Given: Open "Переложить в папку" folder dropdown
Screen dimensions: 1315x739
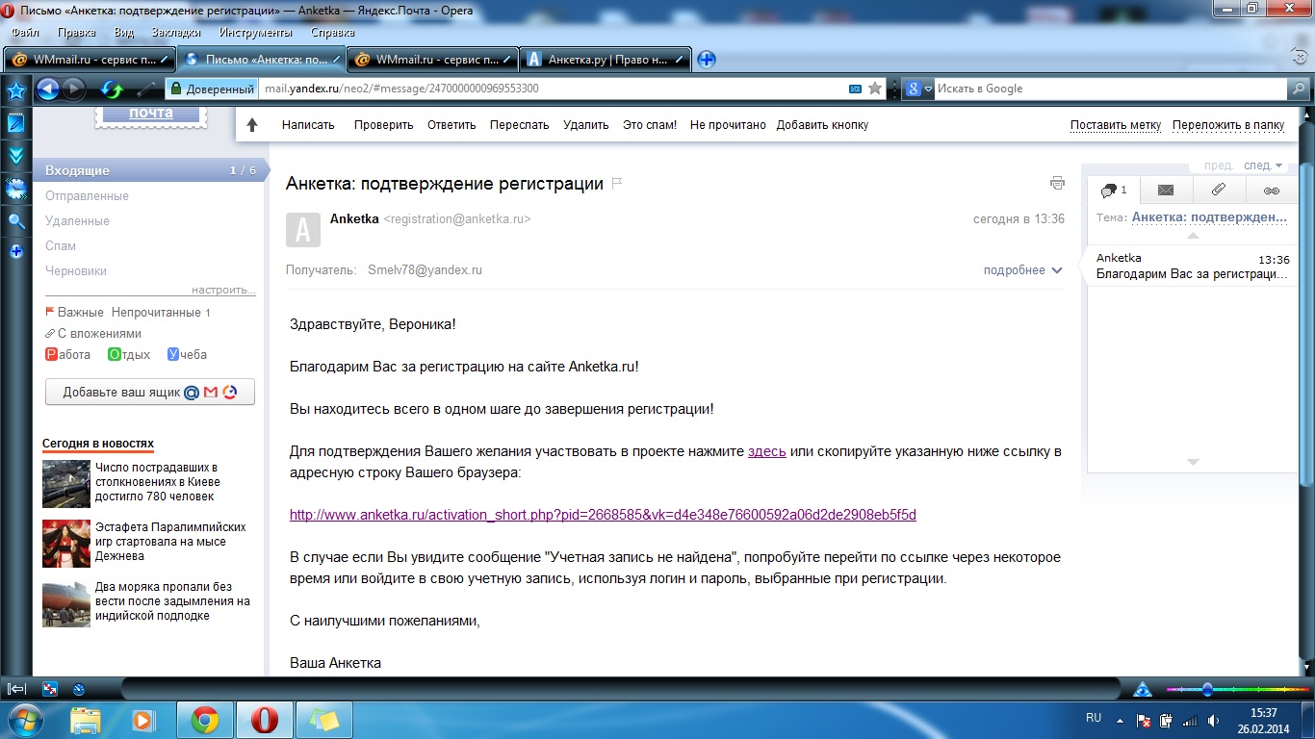Looking at the screenshot, I should pyautogui.click(x=1228, y=125).
